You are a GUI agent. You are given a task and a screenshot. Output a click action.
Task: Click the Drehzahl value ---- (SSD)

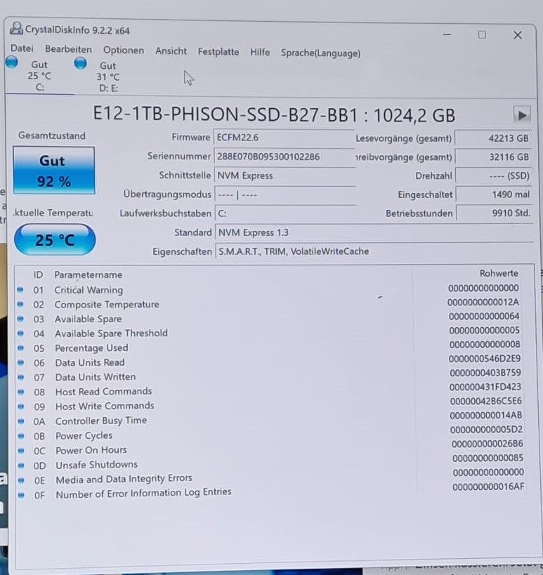493,176
